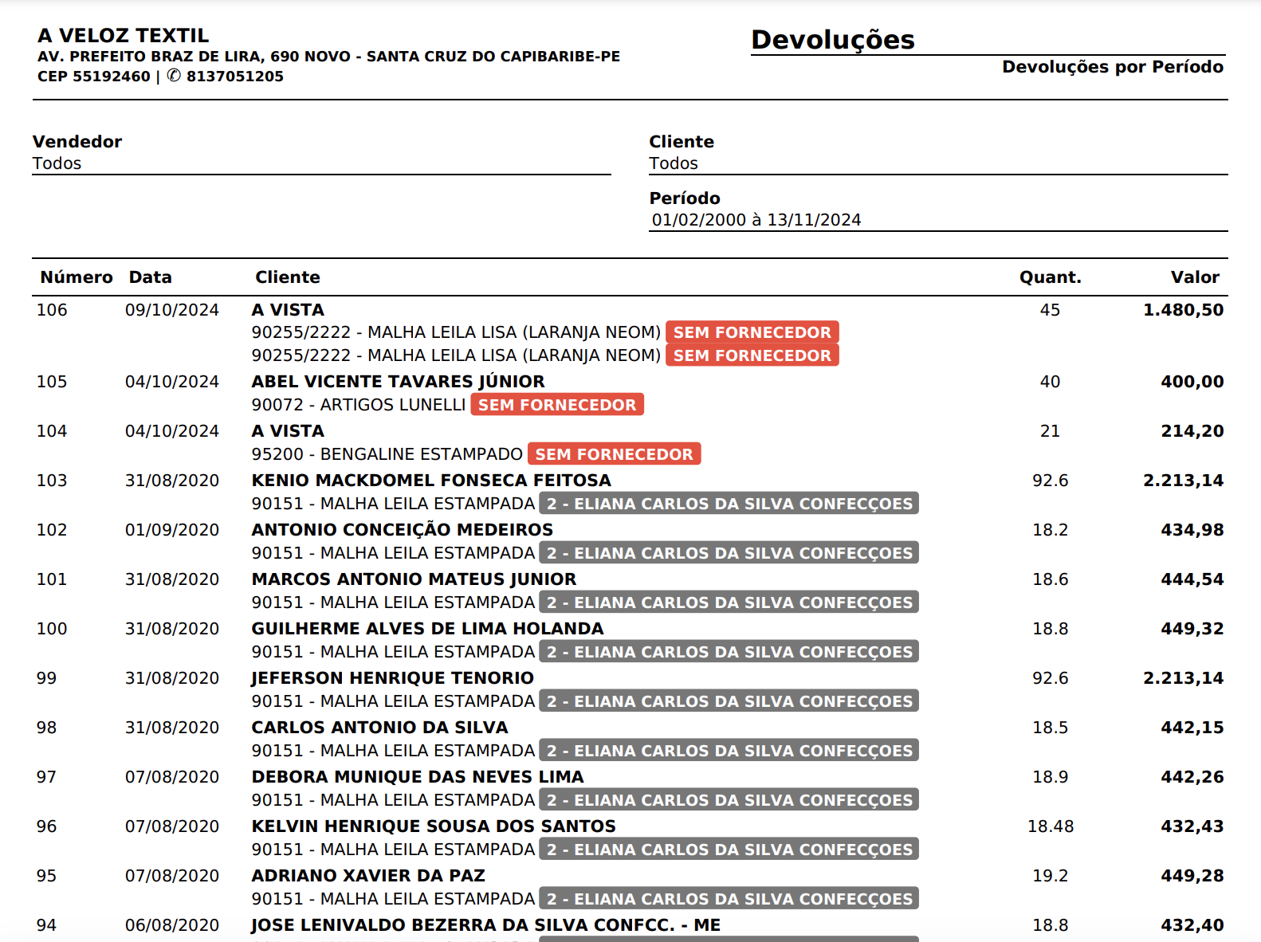The height and width of the screenshot is (942, 1261).
Task: Click the Devoluções por Período subtitle
Action: pos(1112,67)
